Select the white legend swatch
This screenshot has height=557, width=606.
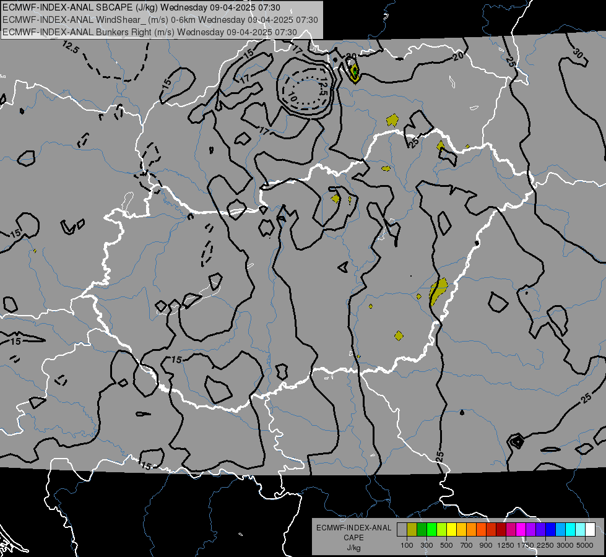pos(591,530)
